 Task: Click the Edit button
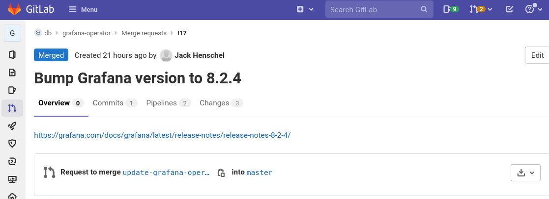pos(537,55)
